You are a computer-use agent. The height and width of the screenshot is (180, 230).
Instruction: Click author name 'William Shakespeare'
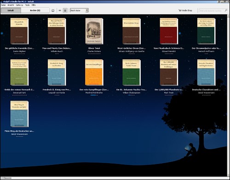click(x=132, y=93)
